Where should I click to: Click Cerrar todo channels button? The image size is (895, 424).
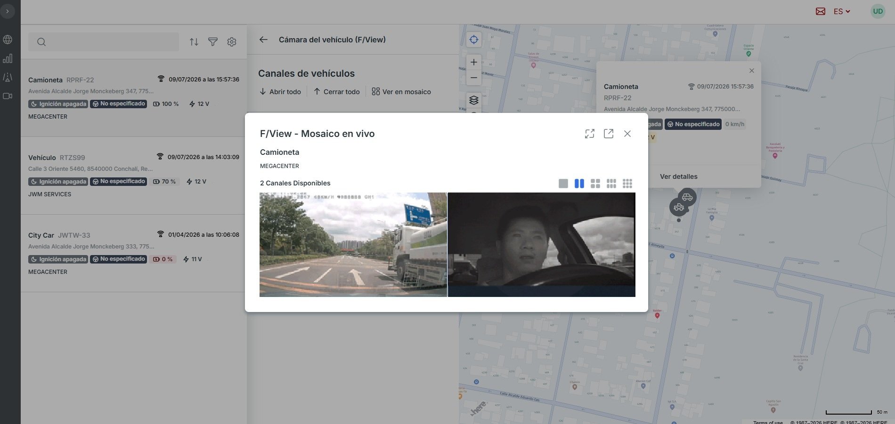tap(337, 92)
